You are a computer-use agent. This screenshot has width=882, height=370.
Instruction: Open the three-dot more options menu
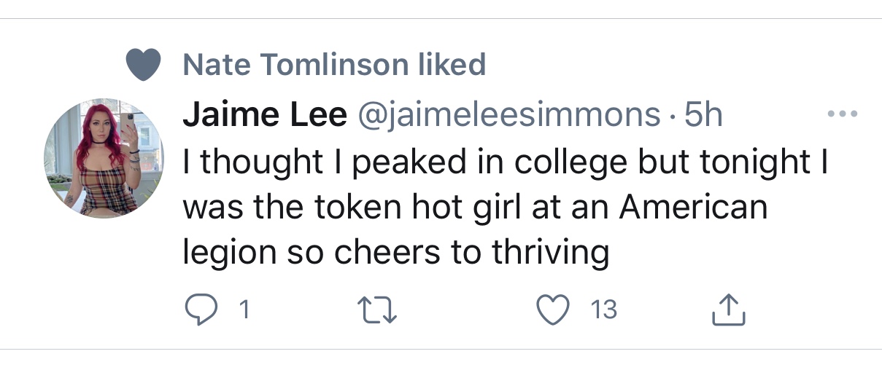(843, 114)
